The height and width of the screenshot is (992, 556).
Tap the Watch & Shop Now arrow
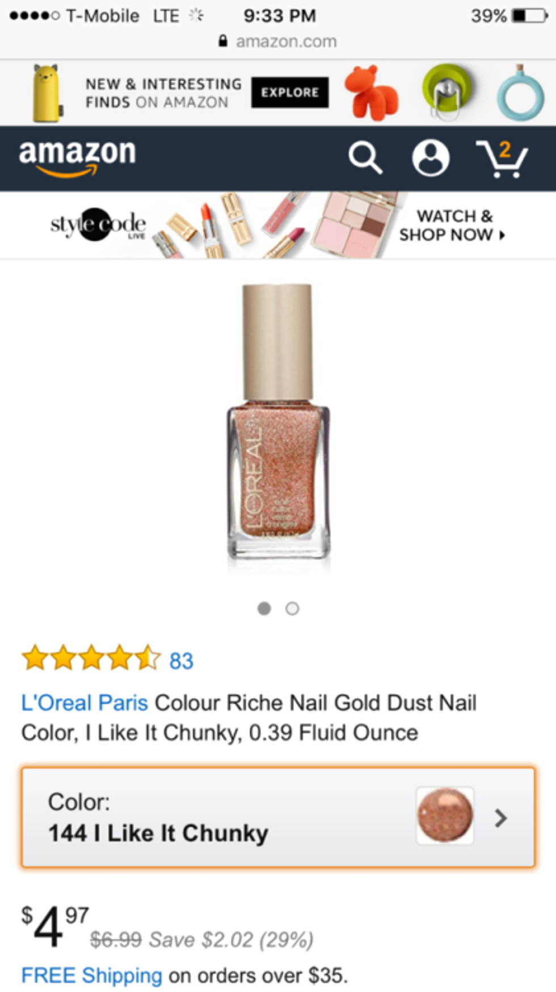pos(502,235)
